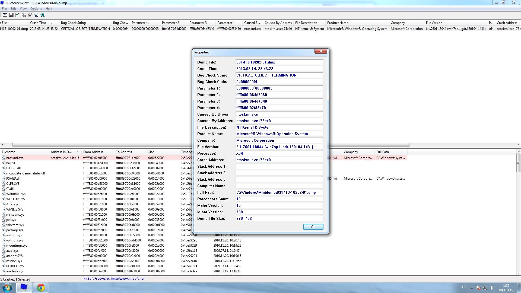Click the Dump File Size value field
The height and width of the screenshot is (293, 521).
279,218
